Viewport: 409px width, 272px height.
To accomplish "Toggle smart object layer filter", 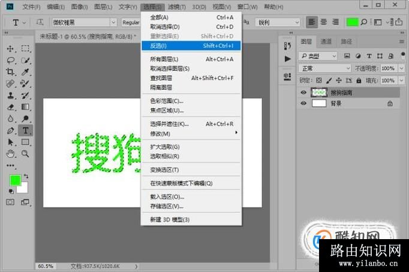I will pyautogui.click(x=391, y=56).
